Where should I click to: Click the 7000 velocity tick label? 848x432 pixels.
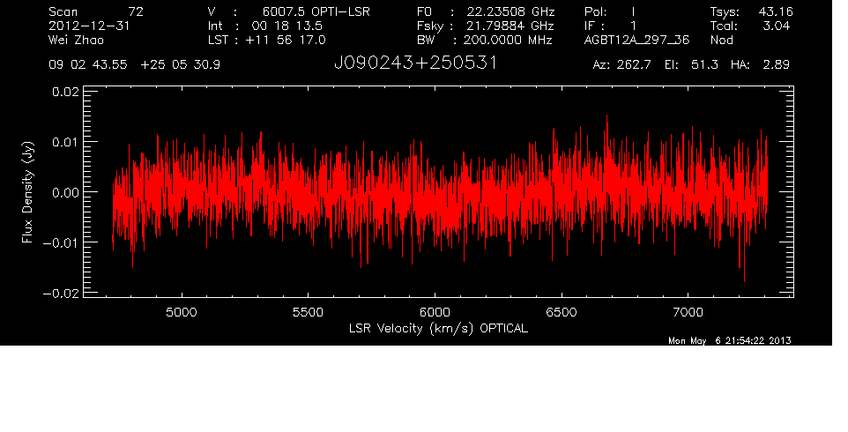(688, 312)
